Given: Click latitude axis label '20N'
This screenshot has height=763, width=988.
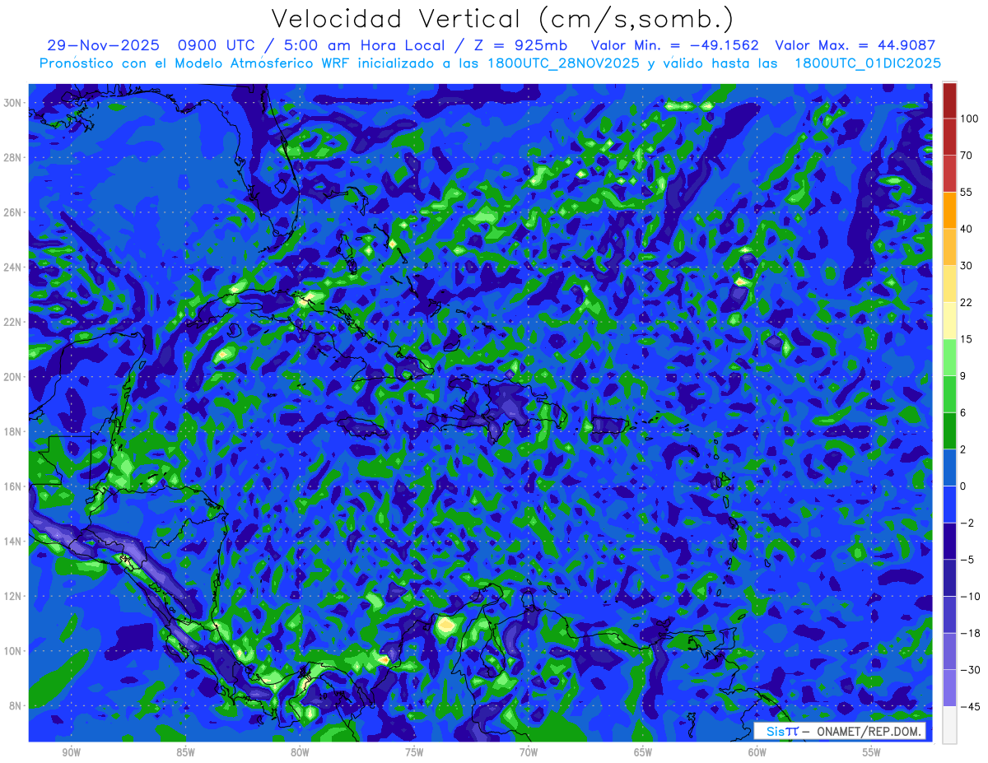Looking at the screenshot, I should [x=14, y=377].
